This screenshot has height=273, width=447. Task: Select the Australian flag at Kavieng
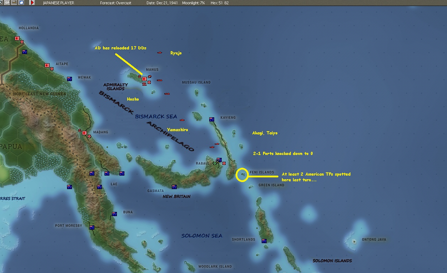click(212, 119)
